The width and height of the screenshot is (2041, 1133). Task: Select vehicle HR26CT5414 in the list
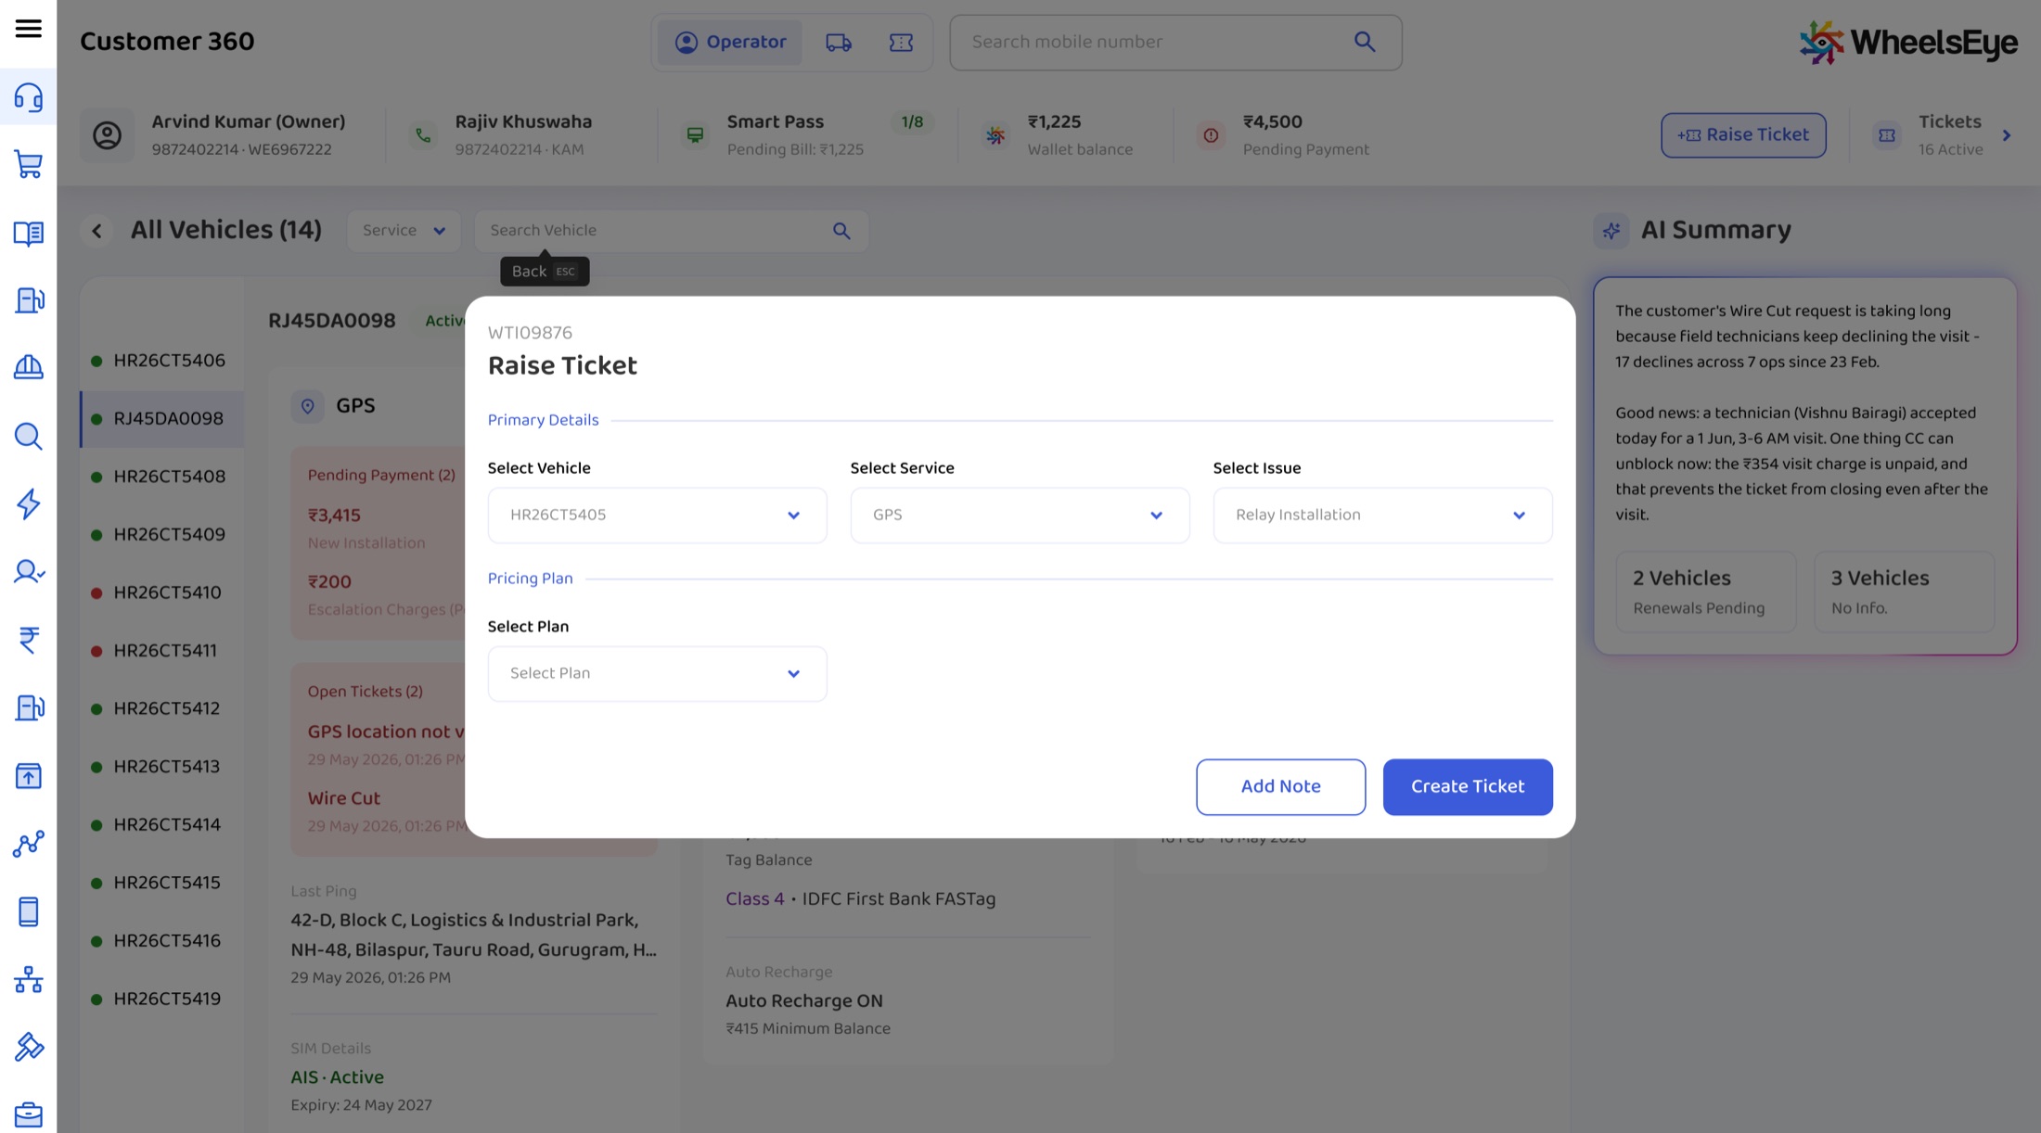[161, 825]
